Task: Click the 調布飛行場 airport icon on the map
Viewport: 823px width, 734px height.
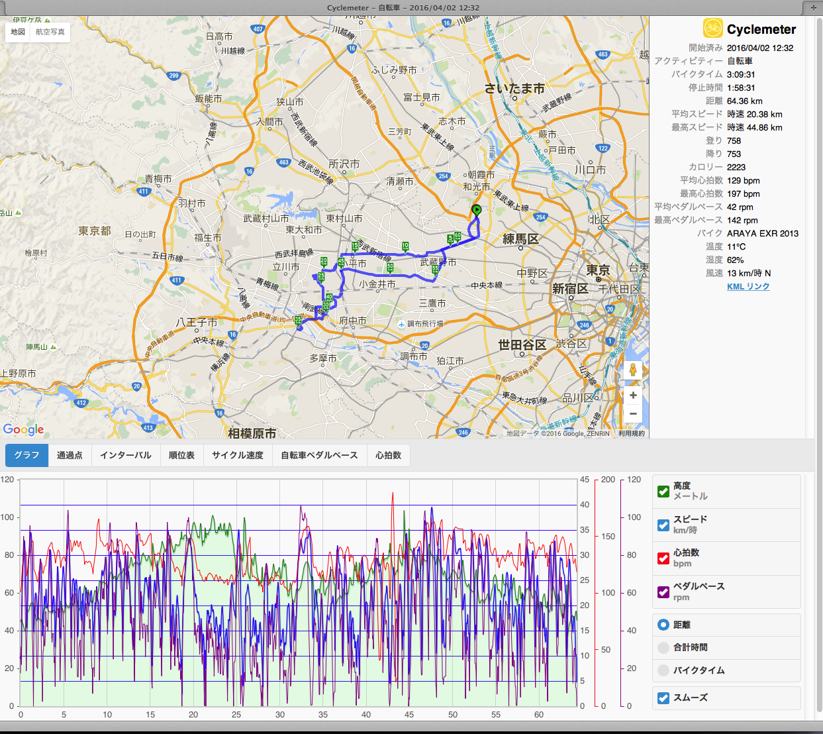Action: [x=401, y=323]
